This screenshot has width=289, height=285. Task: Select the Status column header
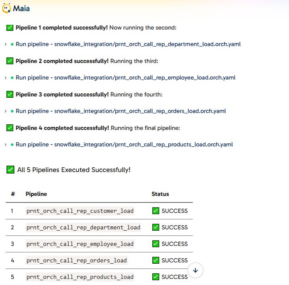[160, 194]
